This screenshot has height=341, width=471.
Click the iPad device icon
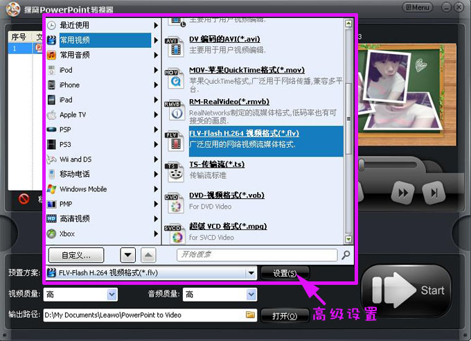point(52,100)
